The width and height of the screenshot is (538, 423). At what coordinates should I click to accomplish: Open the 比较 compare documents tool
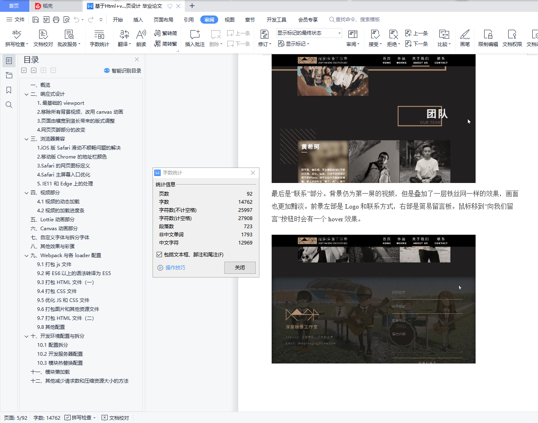pyautogui.click(x=444, y=38)
